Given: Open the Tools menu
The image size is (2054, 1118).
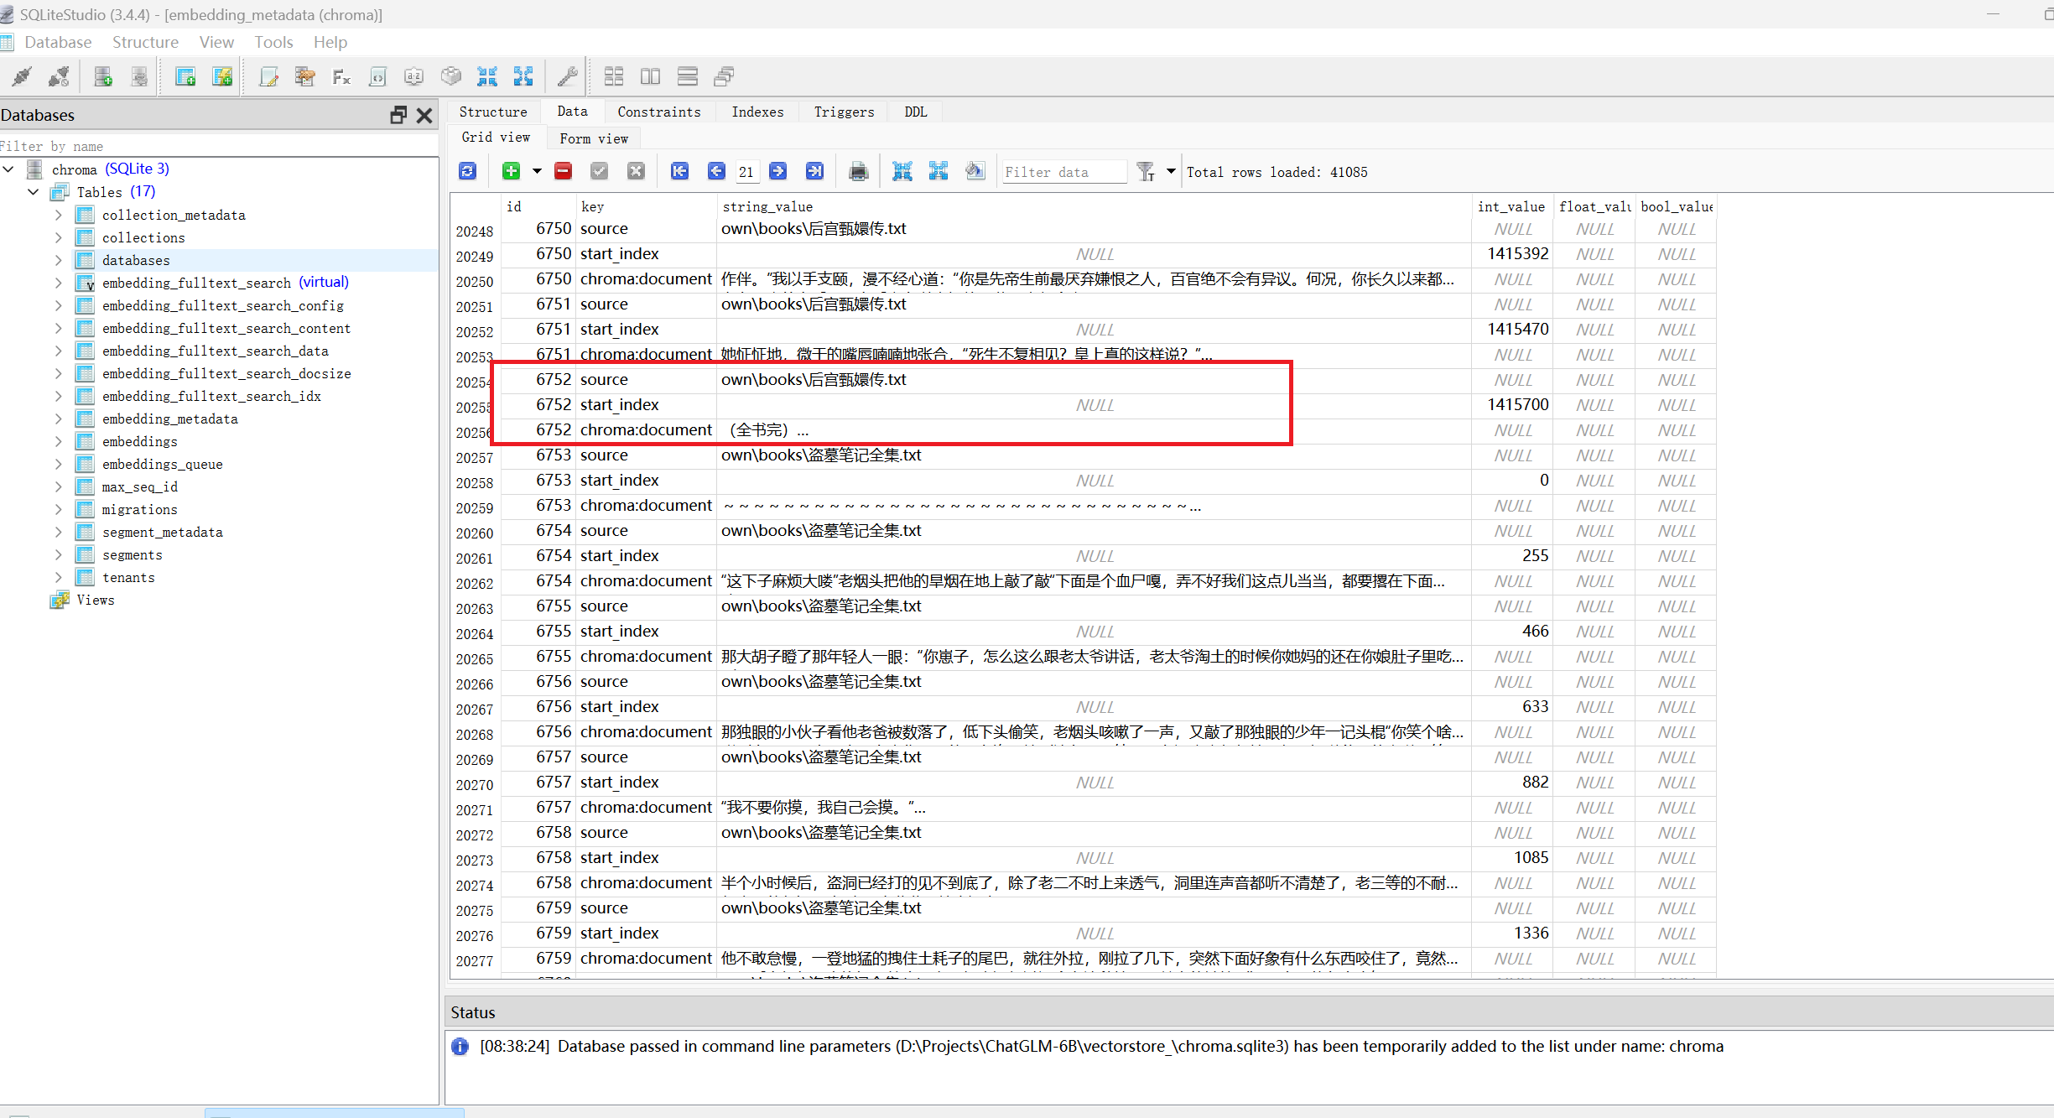Looking at the screenshot, I should coord(273,42).
